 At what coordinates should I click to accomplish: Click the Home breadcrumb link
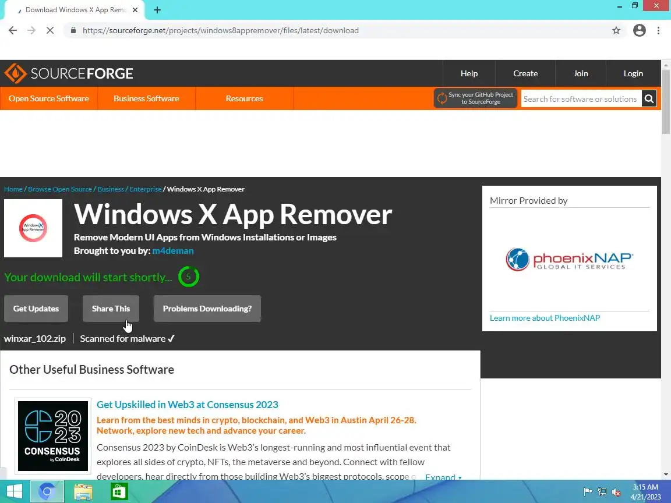pos(13,189)
